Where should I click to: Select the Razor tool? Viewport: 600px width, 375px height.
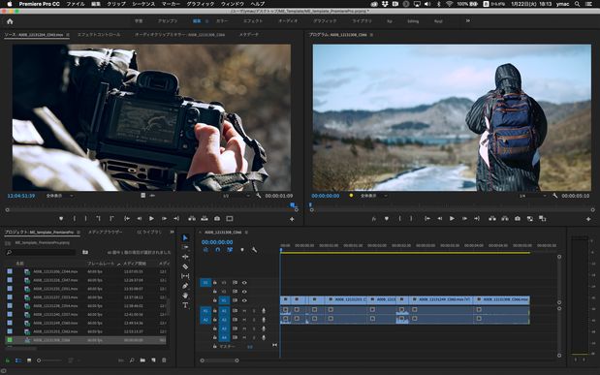point(185,266)
